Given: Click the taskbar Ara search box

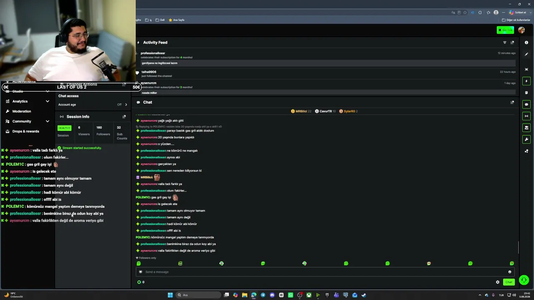Looking at the screenshot, I should [x=198, y=295].
